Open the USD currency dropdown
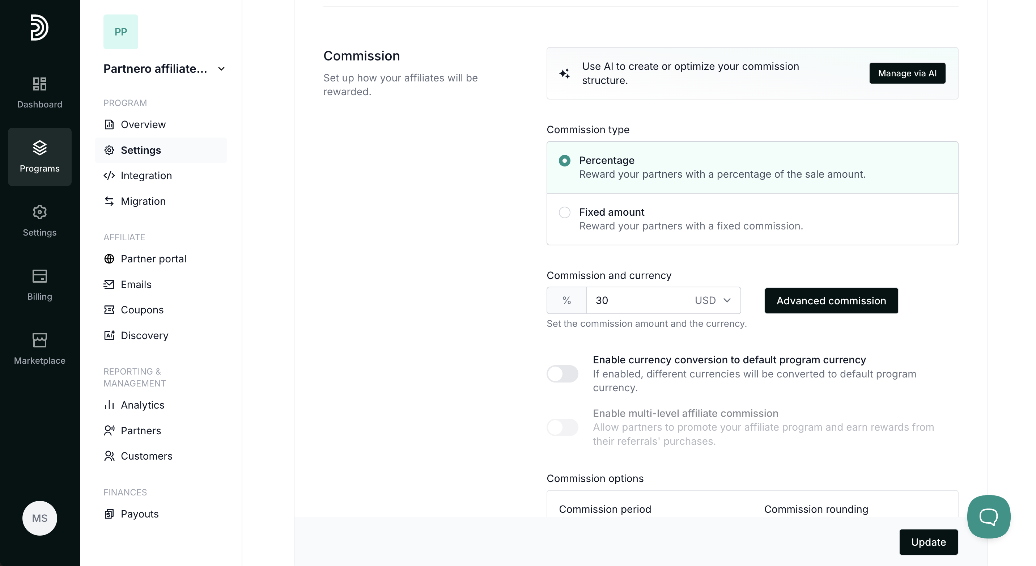The image size is (1036, 566). click(x=712, y=300)
